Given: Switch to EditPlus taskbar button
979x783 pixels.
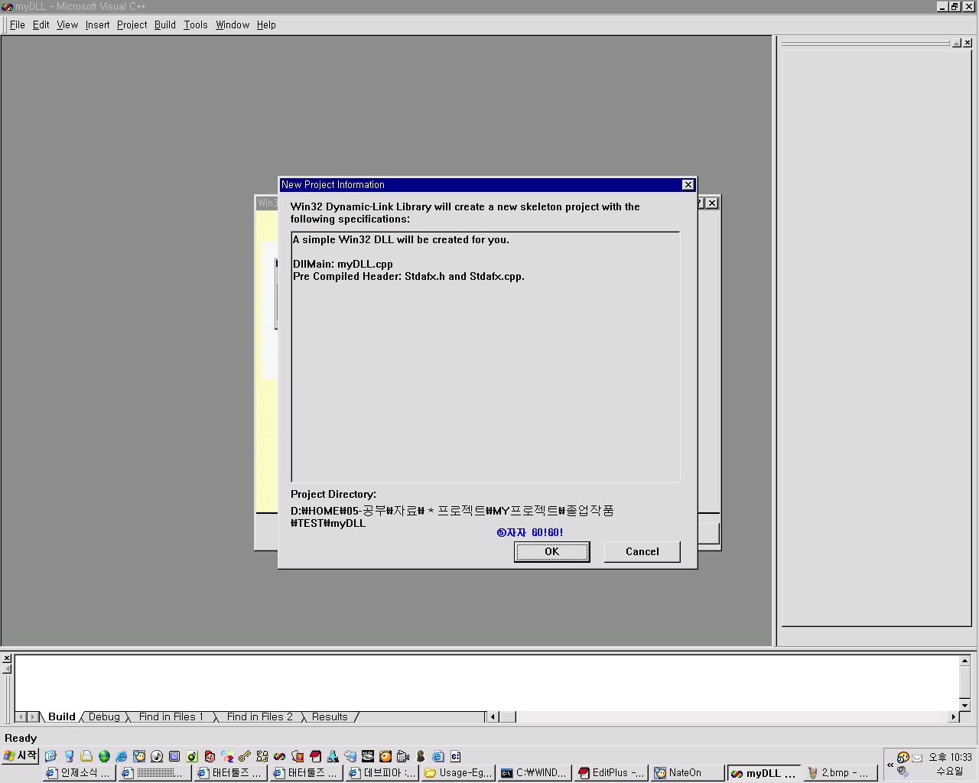Looking at the screenshot, I should point(610,773).
